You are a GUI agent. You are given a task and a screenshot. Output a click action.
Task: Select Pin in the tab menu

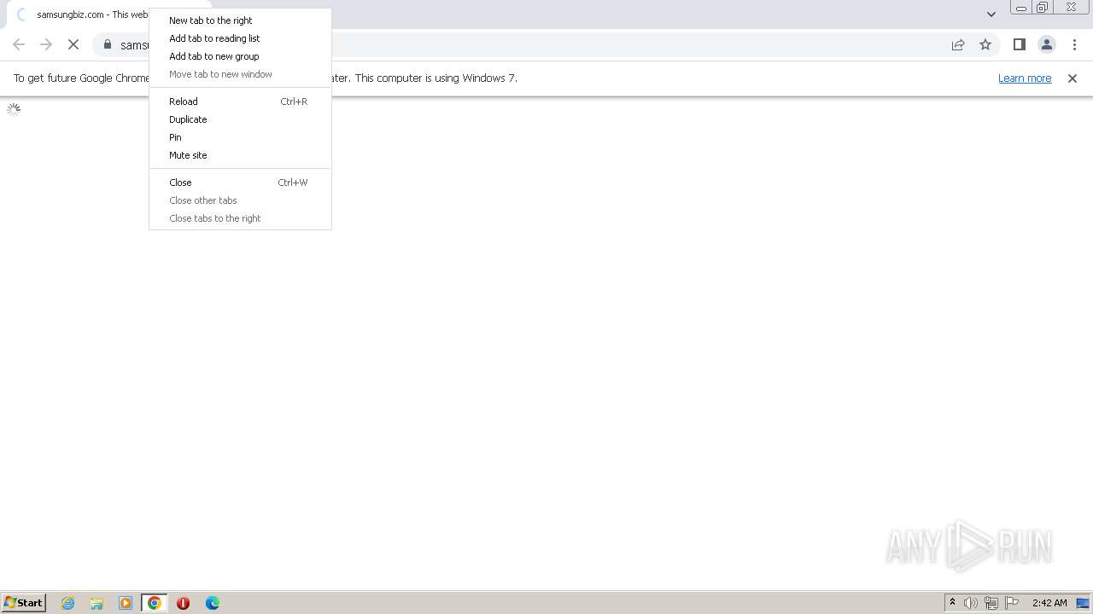click(240, 137)
